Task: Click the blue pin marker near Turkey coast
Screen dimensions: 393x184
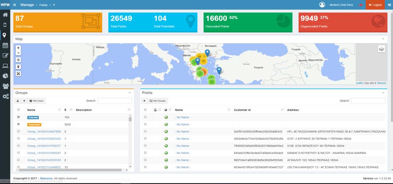Action: click(x=219, y=71)
